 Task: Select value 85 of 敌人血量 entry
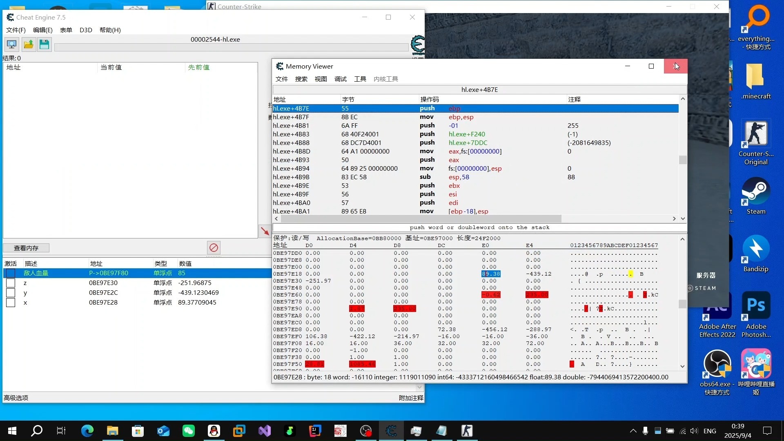(182, 273)
